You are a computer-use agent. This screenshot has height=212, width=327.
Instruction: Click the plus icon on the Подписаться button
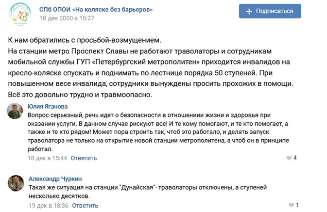(x=249, y=12)
